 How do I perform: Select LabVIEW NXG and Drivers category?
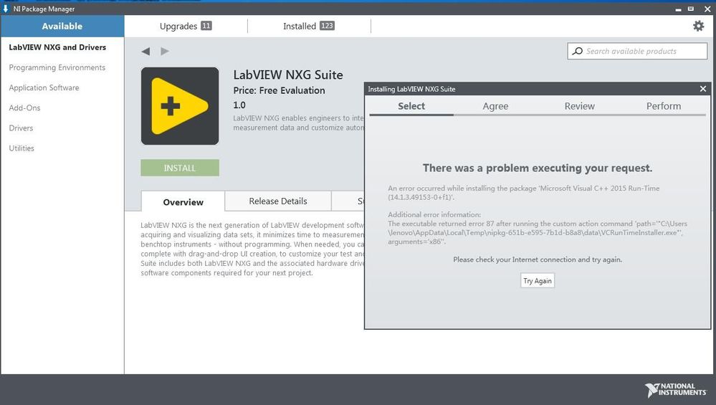(x=57, y=47)
